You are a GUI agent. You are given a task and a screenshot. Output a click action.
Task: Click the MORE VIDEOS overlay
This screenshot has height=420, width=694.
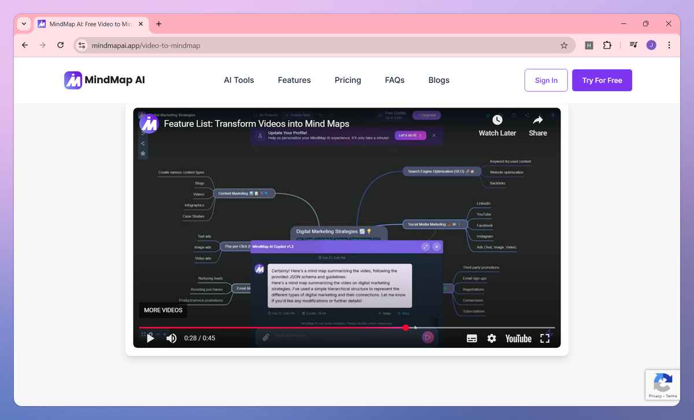(163, 310)
